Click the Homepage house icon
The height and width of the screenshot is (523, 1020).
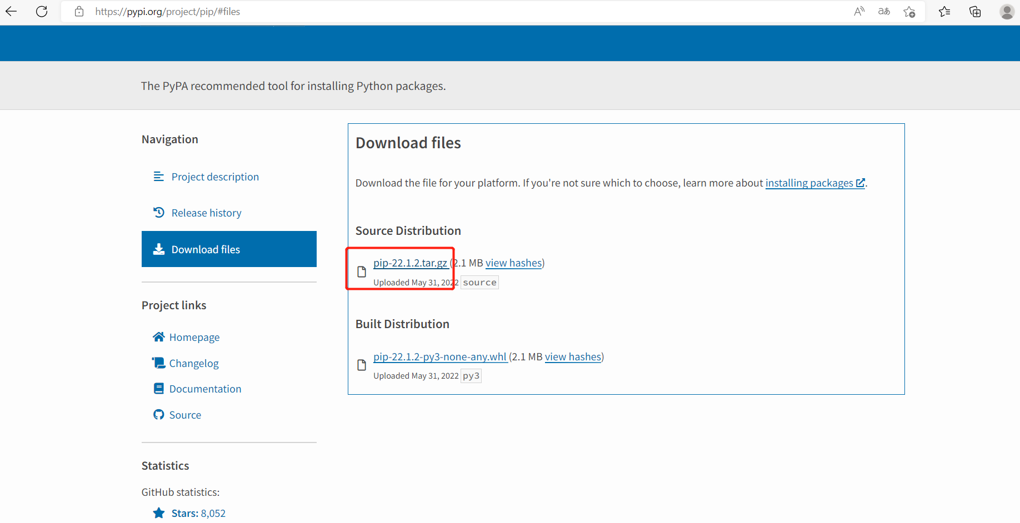159,337
